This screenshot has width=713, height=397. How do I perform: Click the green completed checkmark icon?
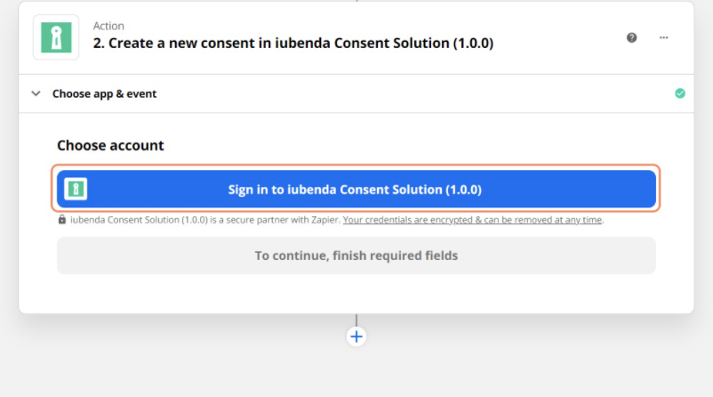[680, 93]
